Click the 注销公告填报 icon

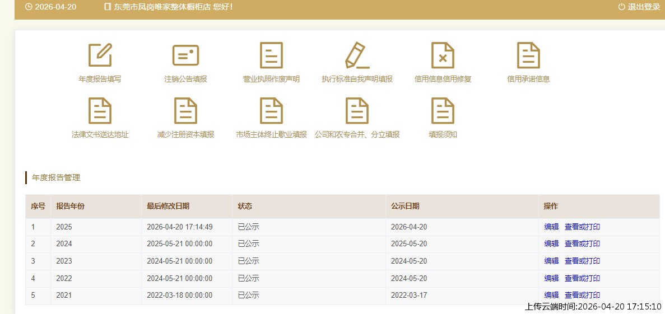coord(185,55)
